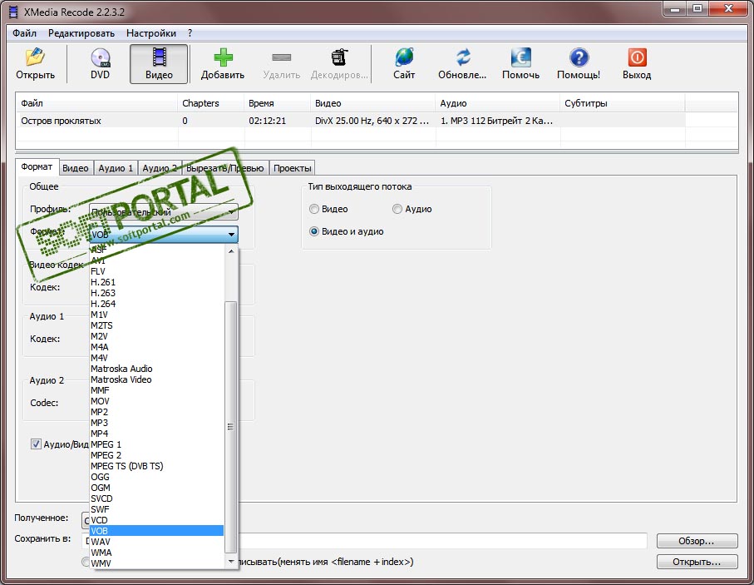Click the red Выход power icon

(x=637, y=57)
